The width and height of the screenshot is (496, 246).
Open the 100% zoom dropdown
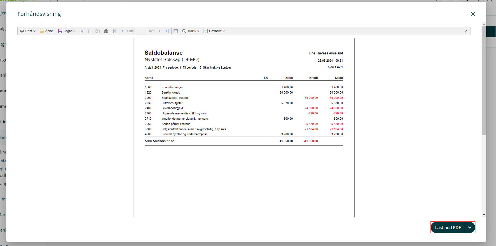point(191,31)
